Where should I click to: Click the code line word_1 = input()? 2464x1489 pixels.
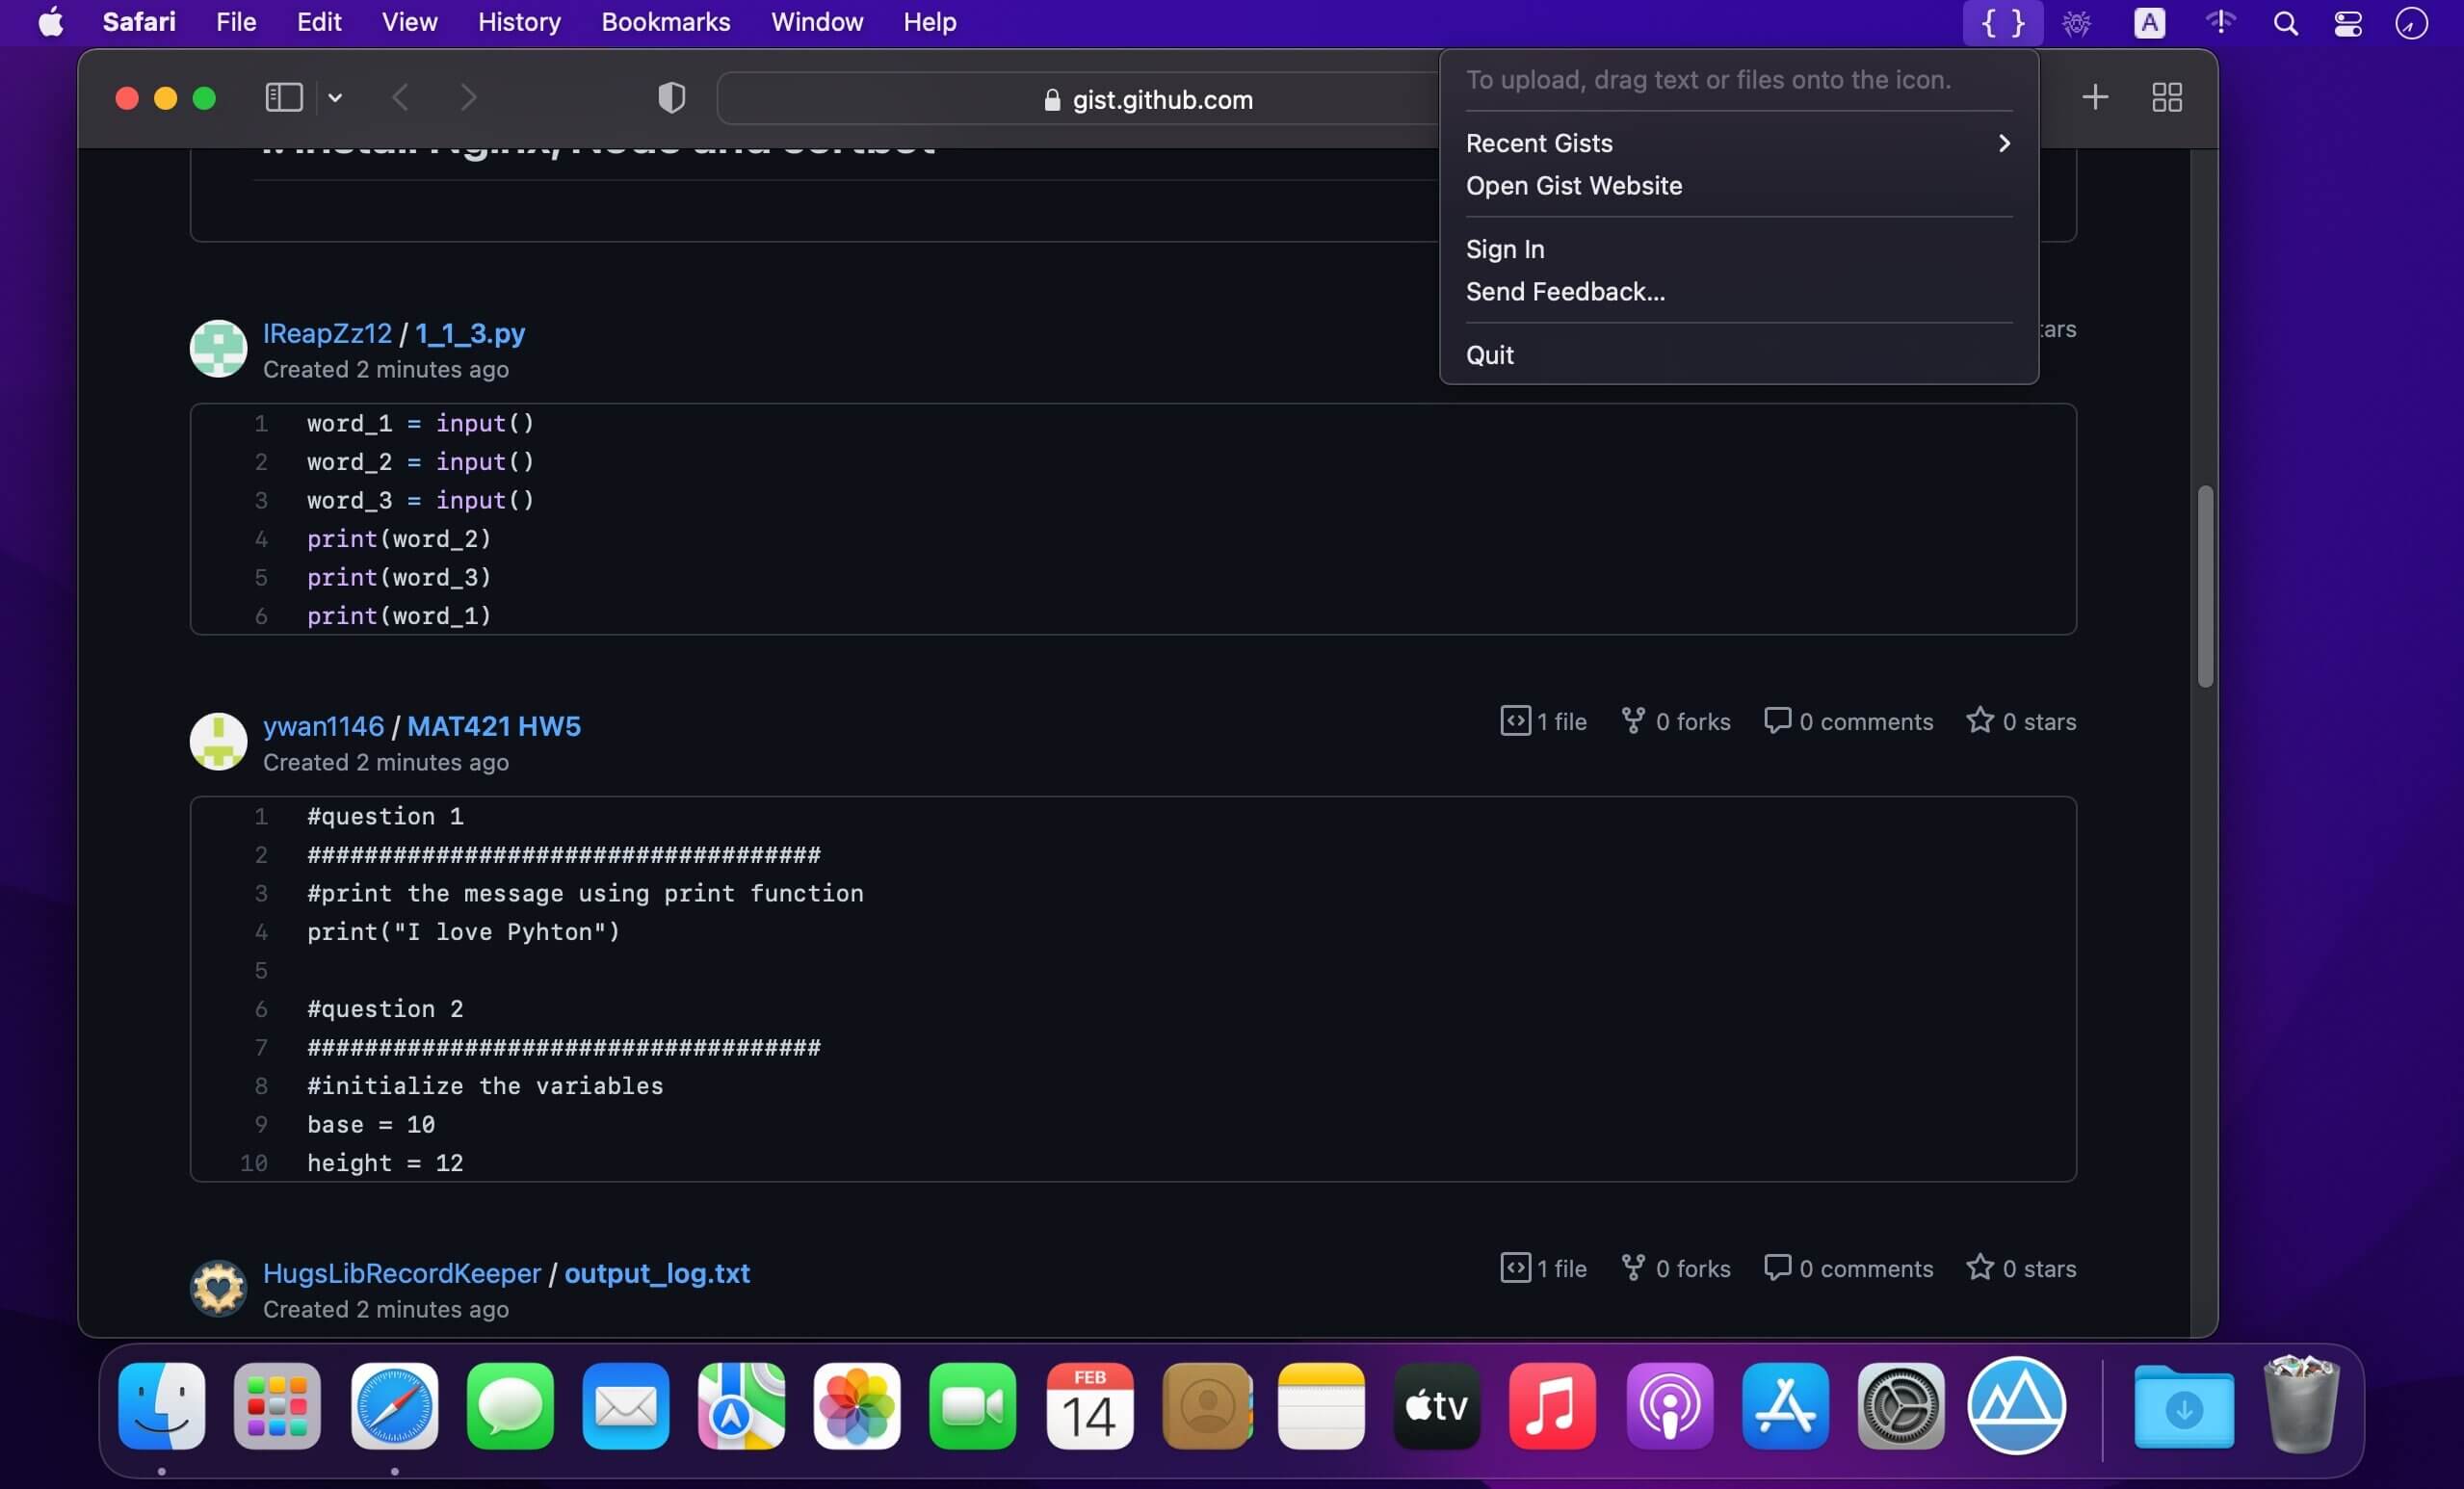click(x=420, y=423)
